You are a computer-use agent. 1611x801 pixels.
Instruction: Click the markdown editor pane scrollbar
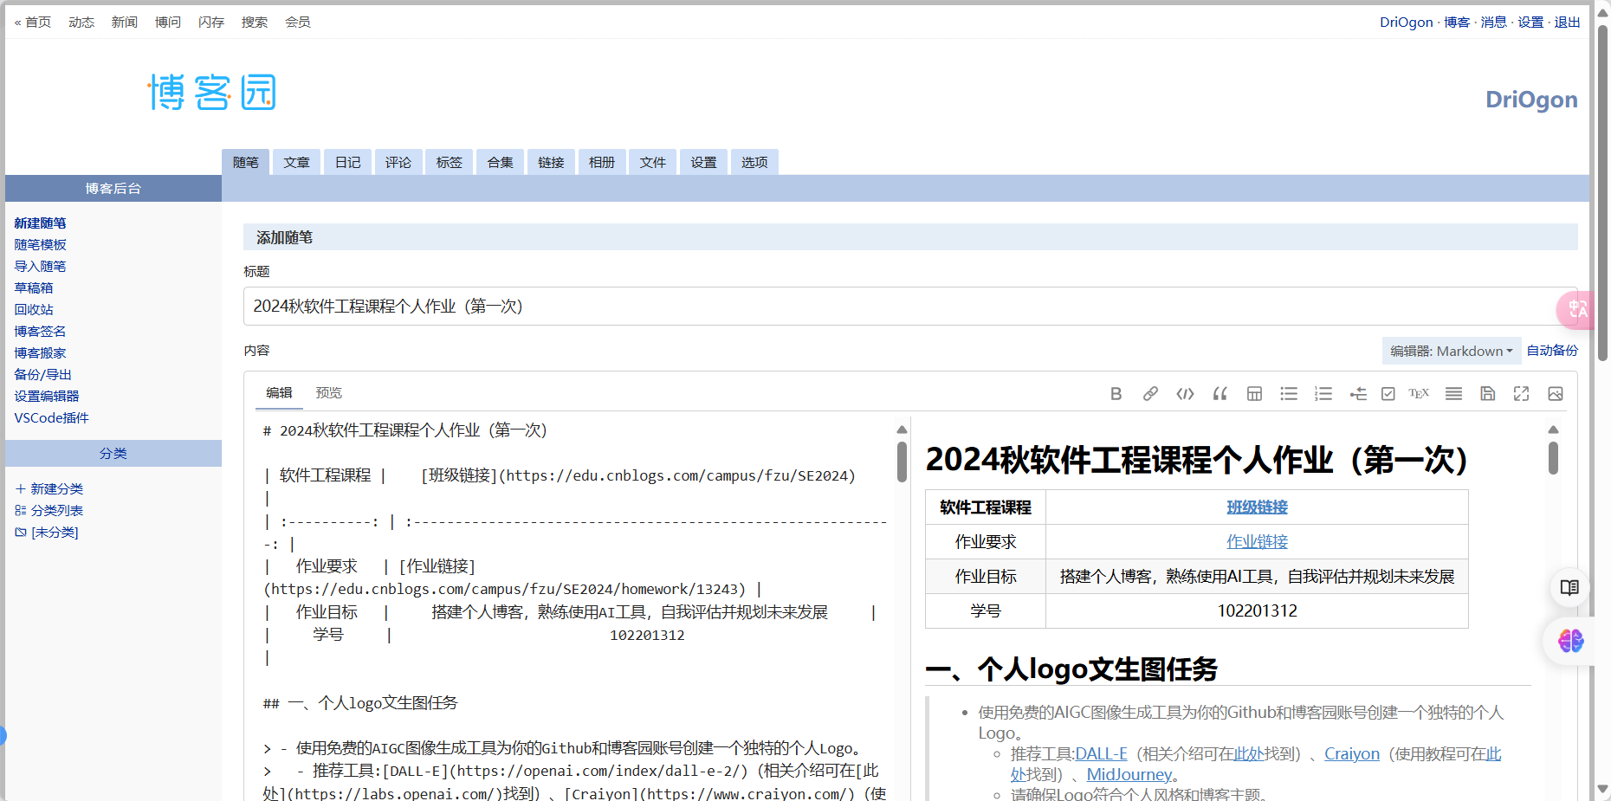click(902, 462)
